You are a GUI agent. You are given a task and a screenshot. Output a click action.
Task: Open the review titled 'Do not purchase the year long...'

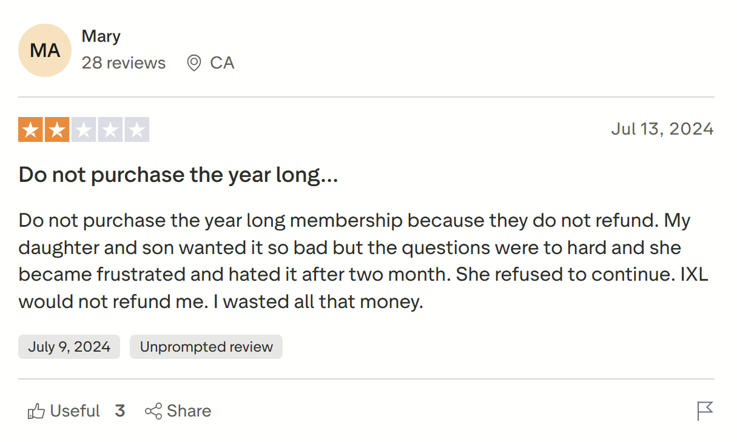click(178, 175)
